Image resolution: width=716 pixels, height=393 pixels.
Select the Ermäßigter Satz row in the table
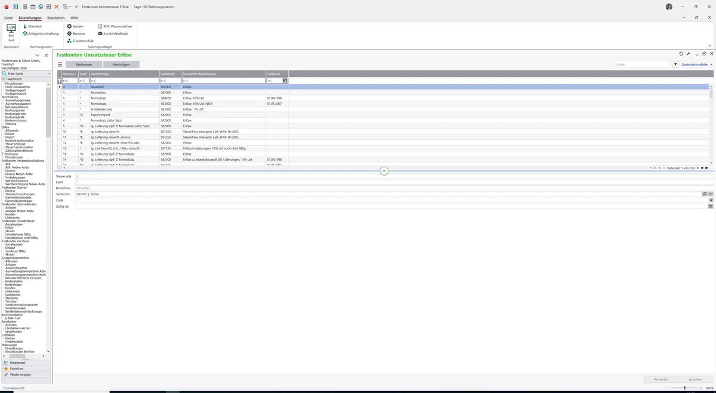tap(384, 110)
